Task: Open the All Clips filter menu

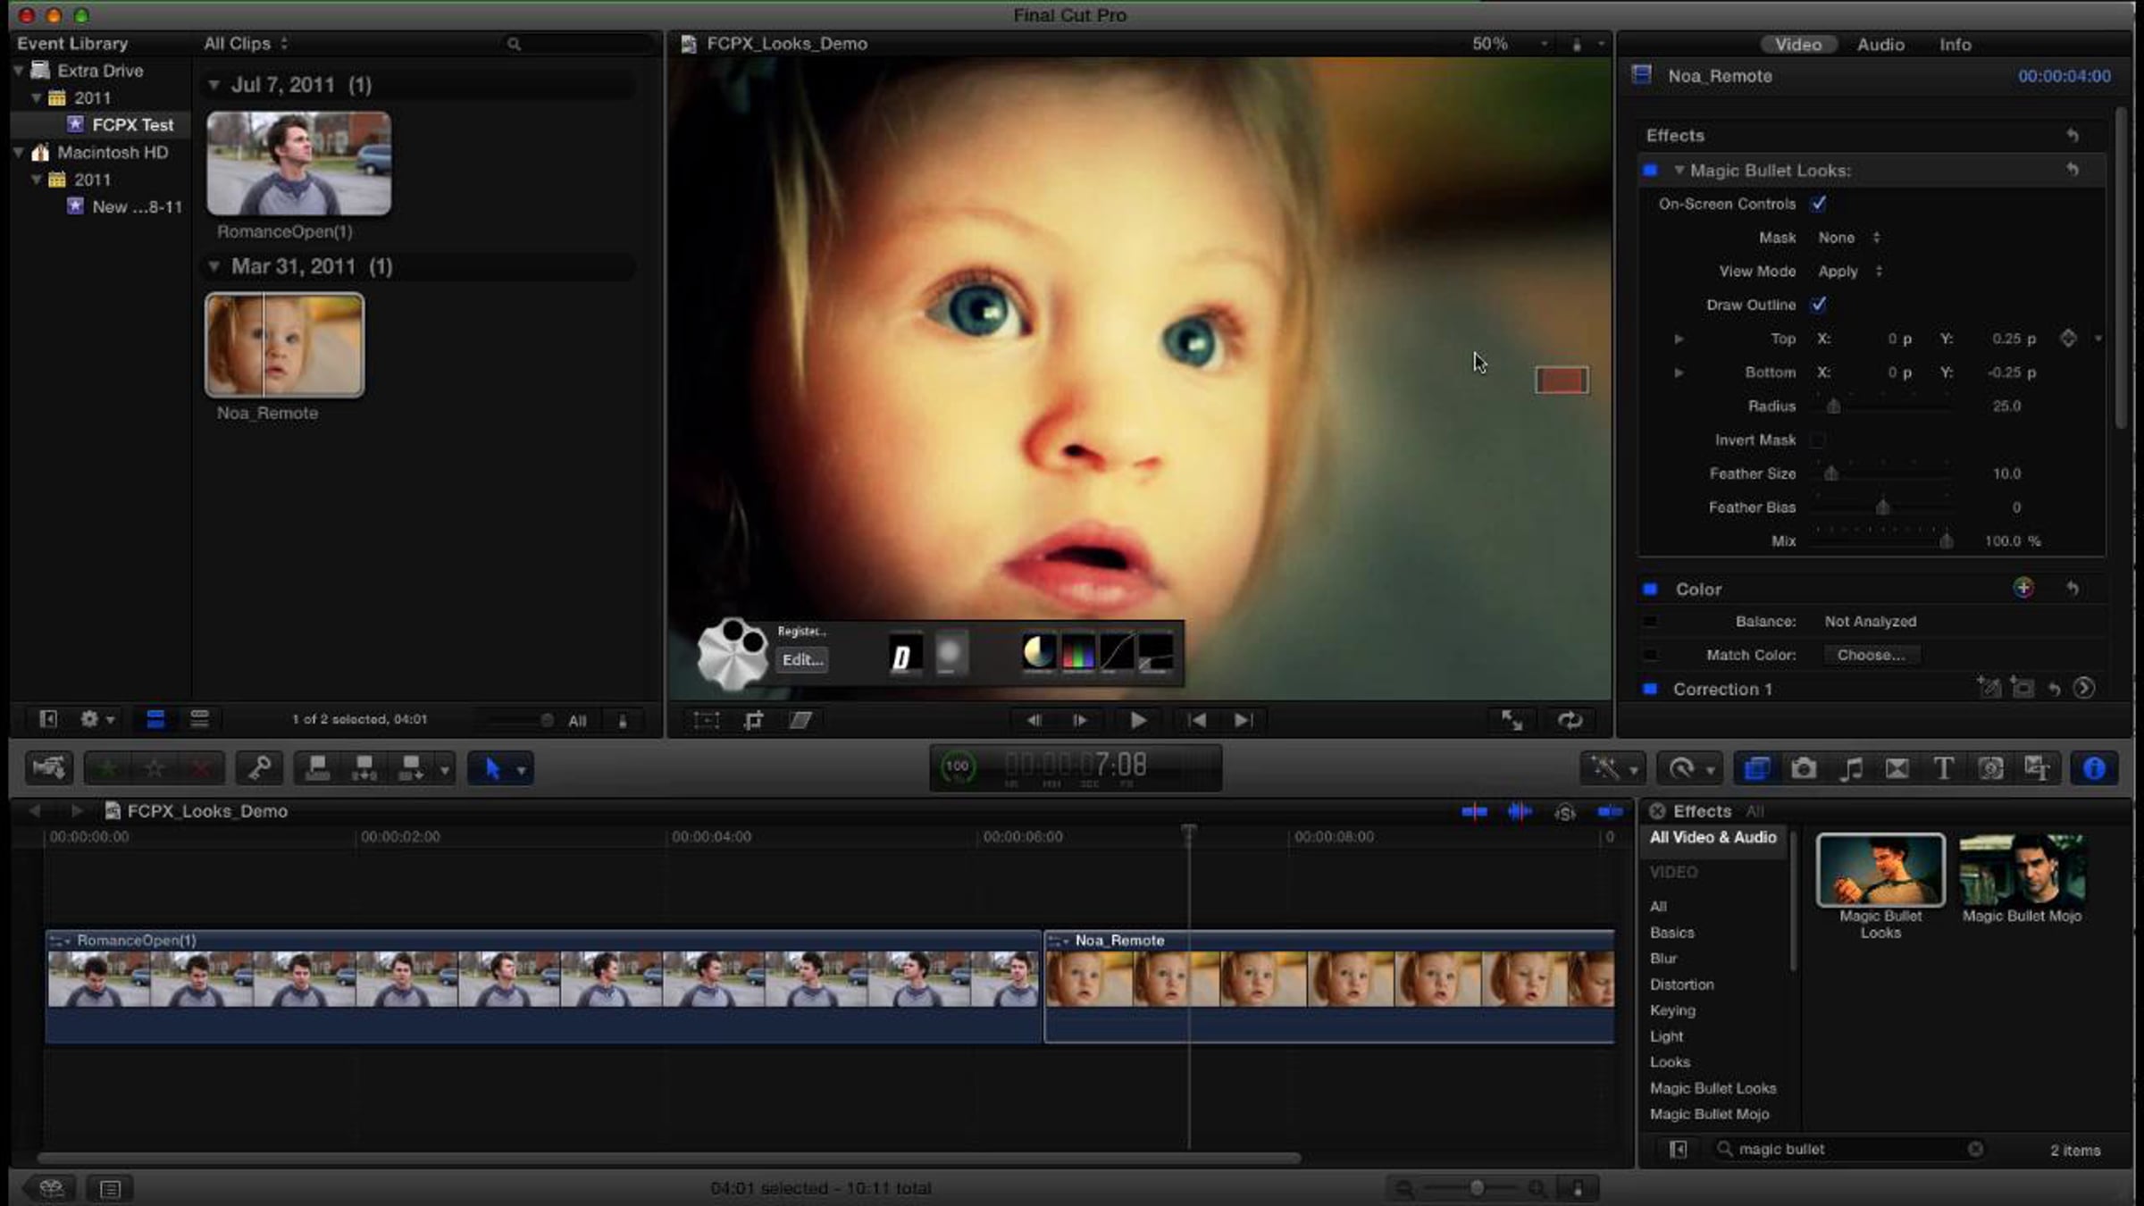Action: coord(246,43)
